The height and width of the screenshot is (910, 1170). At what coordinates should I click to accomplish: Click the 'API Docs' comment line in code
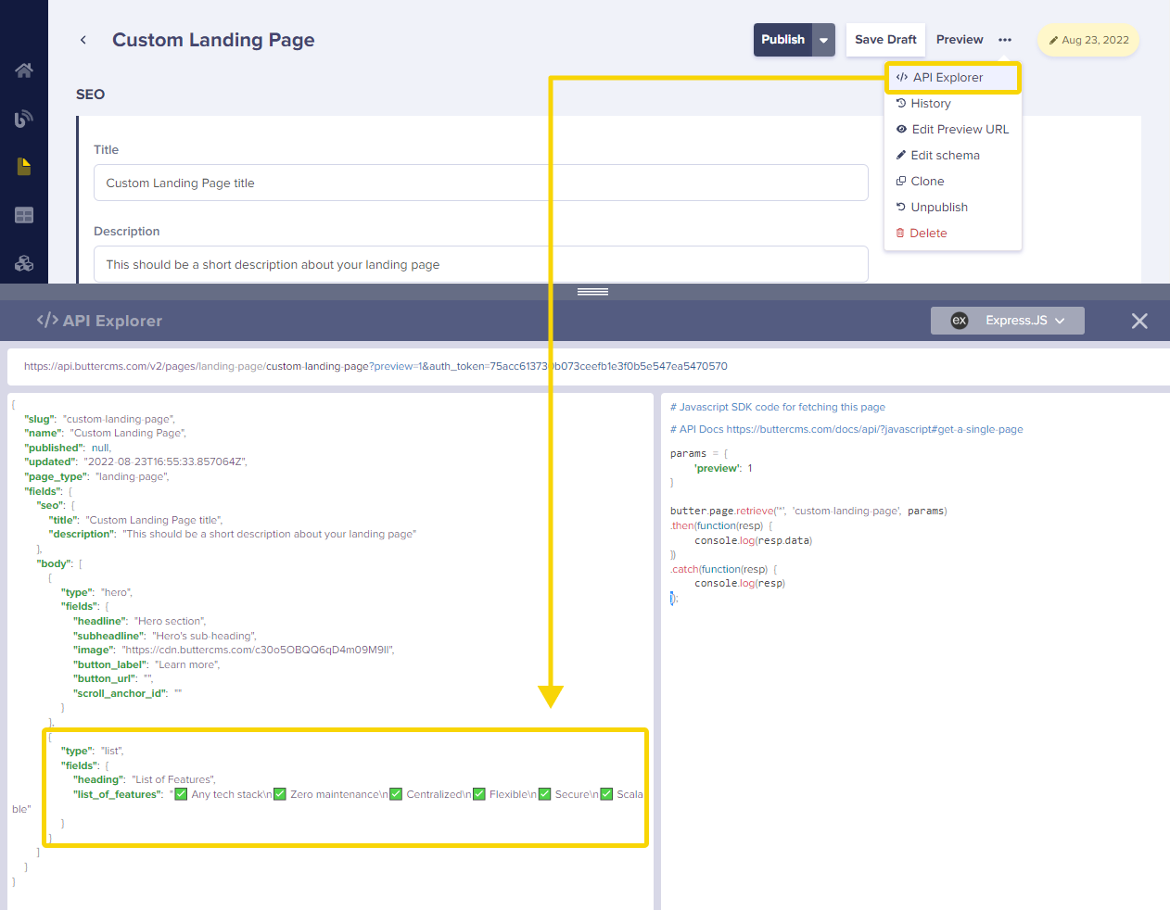[x=846, y=429]
